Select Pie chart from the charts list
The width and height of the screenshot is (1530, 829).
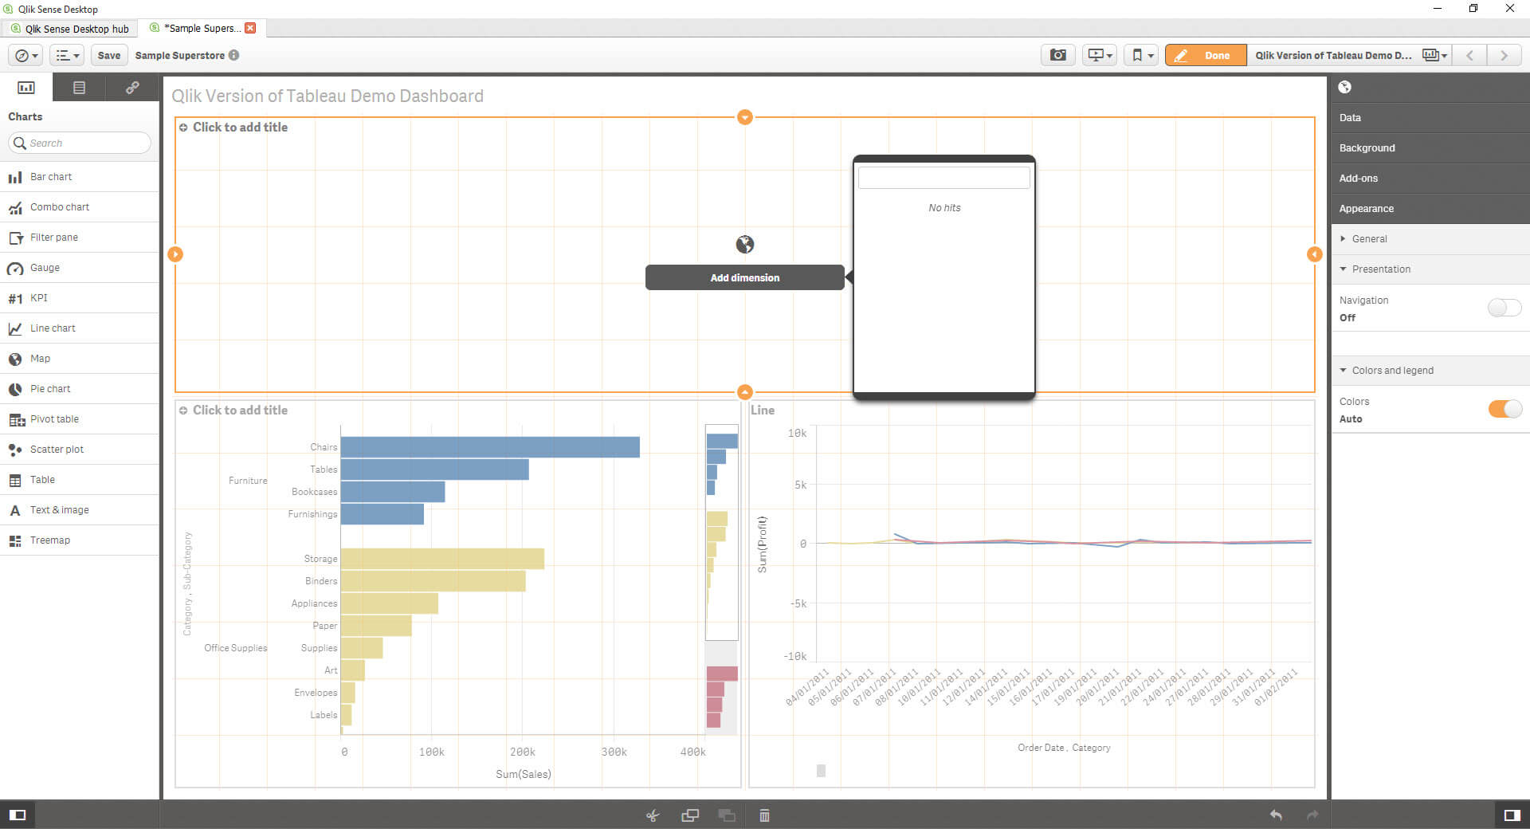pos(80,389)
